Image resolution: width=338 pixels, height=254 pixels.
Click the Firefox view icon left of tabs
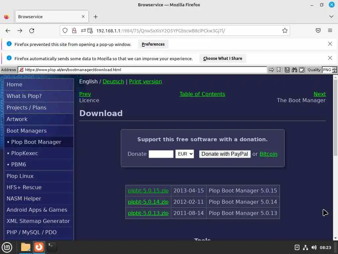tap(7, 17)
